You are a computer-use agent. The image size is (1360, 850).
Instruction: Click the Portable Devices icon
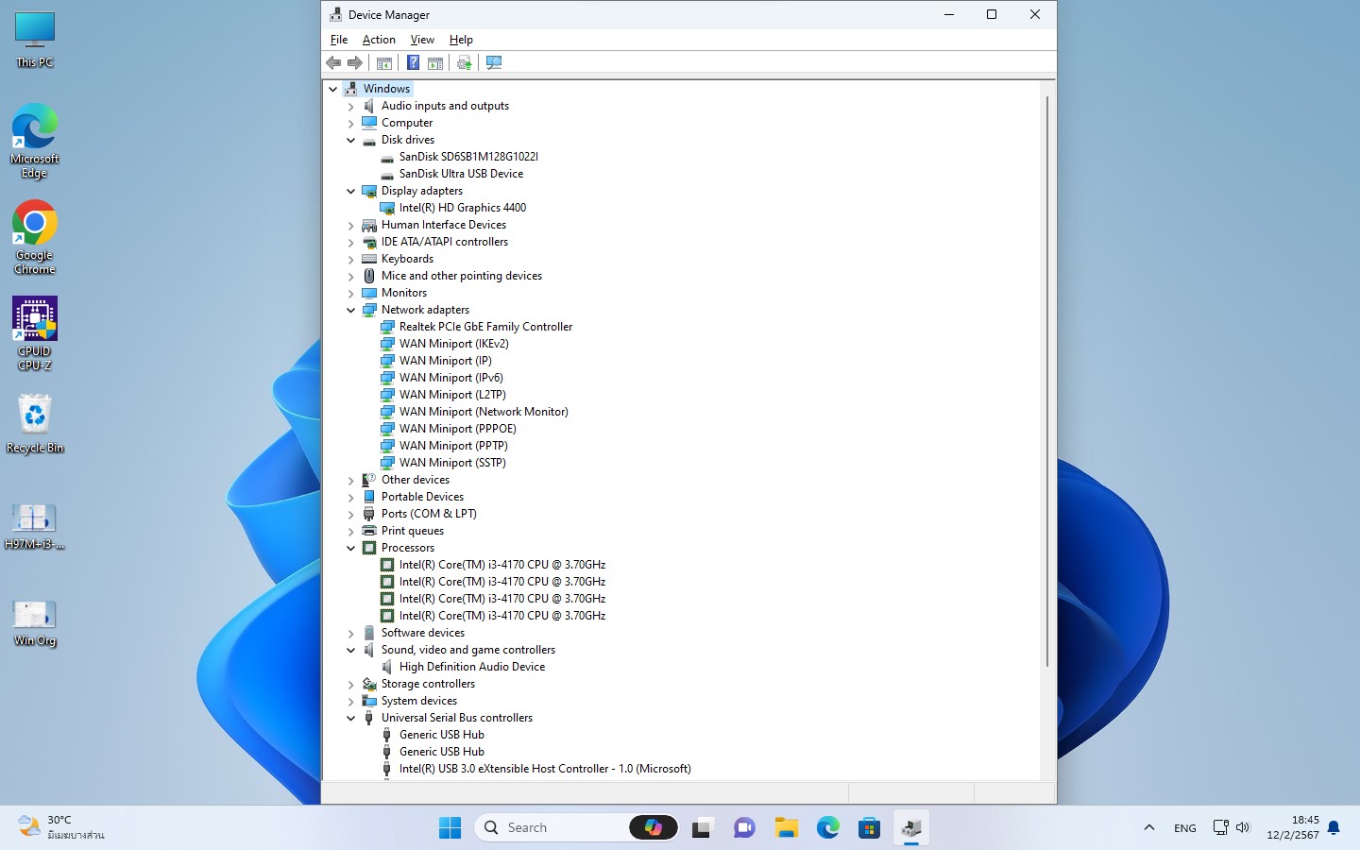pos(369,497)
